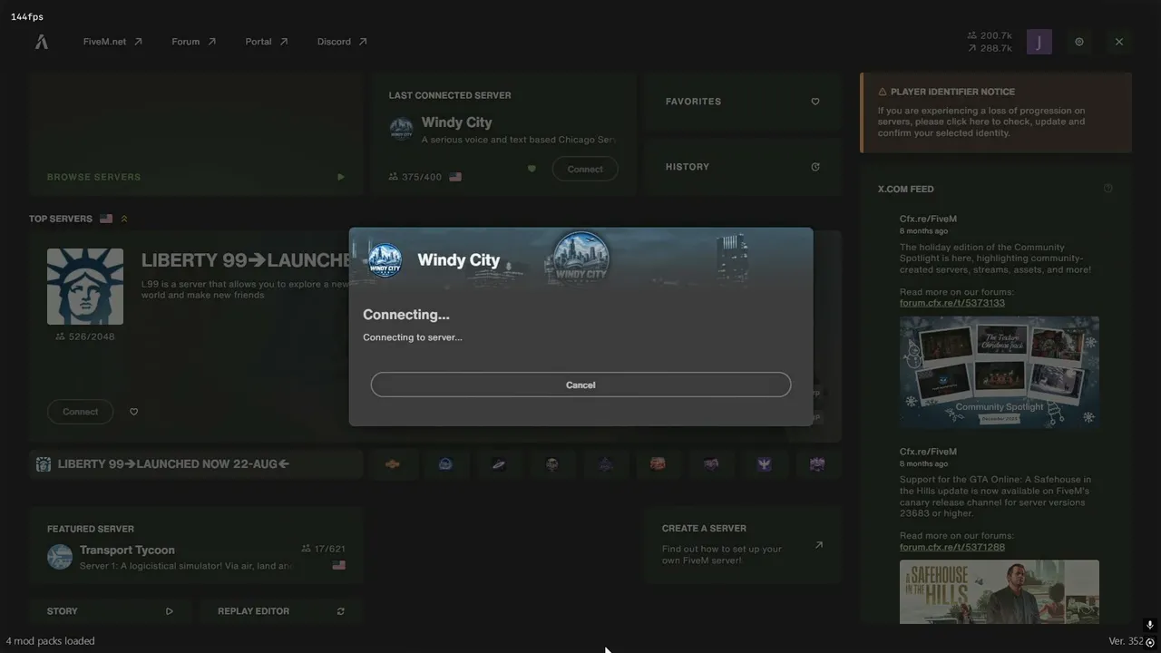
Task: Click the US flag on the Windy City card
Action: [455, 177]
